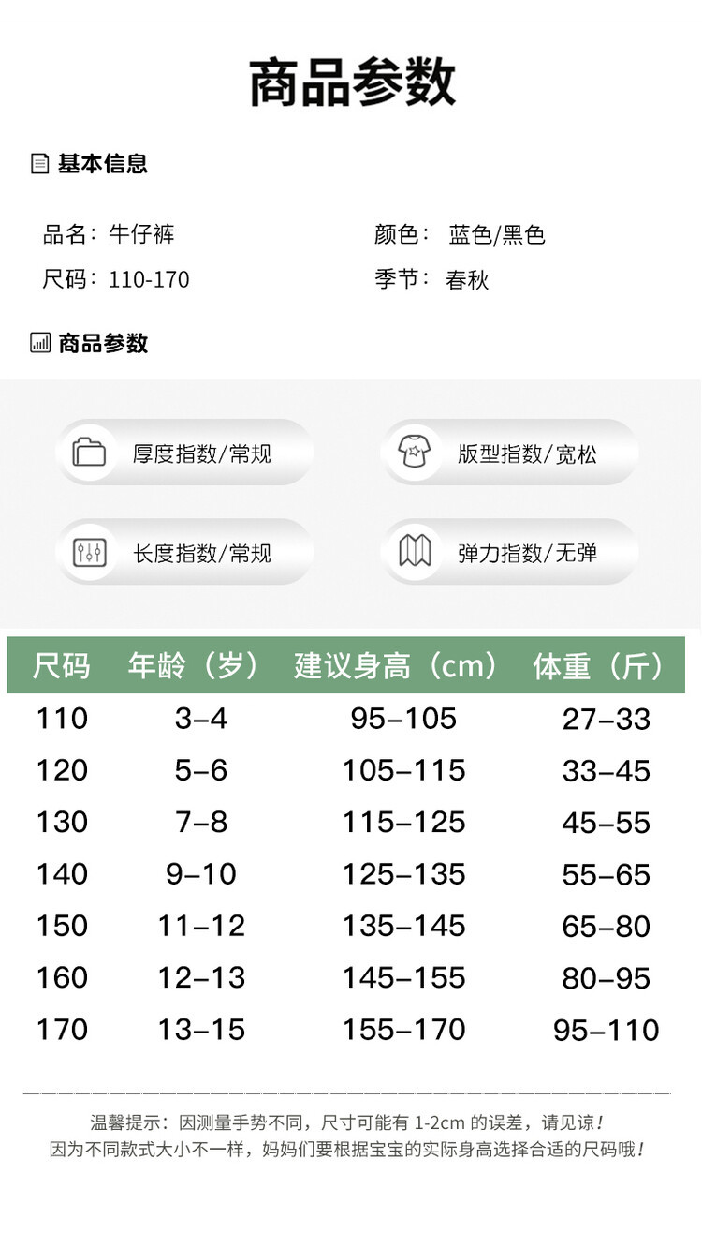Screen dimensions: 702x1234
Task: Click the 尺码 column header
Action: pyautogui.click(x=62, y=666)
